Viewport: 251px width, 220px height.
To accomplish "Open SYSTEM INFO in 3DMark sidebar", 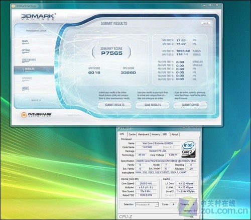I will [x=29, y=60].
